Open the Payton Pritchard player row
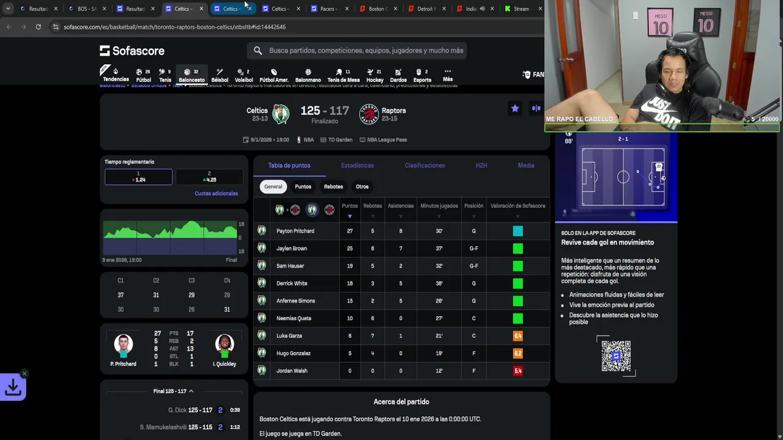Viewport: 783px width, 440px height. 401,231
